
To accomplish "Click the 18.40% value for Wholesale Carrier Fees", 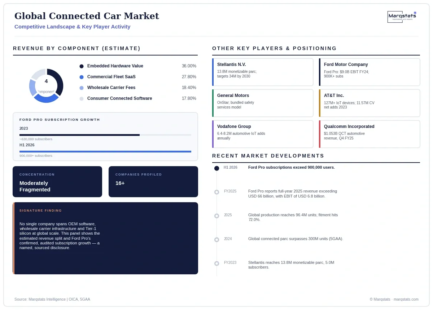I will pos(189,88).
